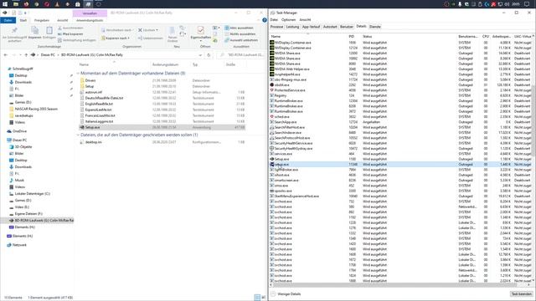Click Task beenden button
The height and width of the screenshot is (301, 536).
(x=521, y=293)
